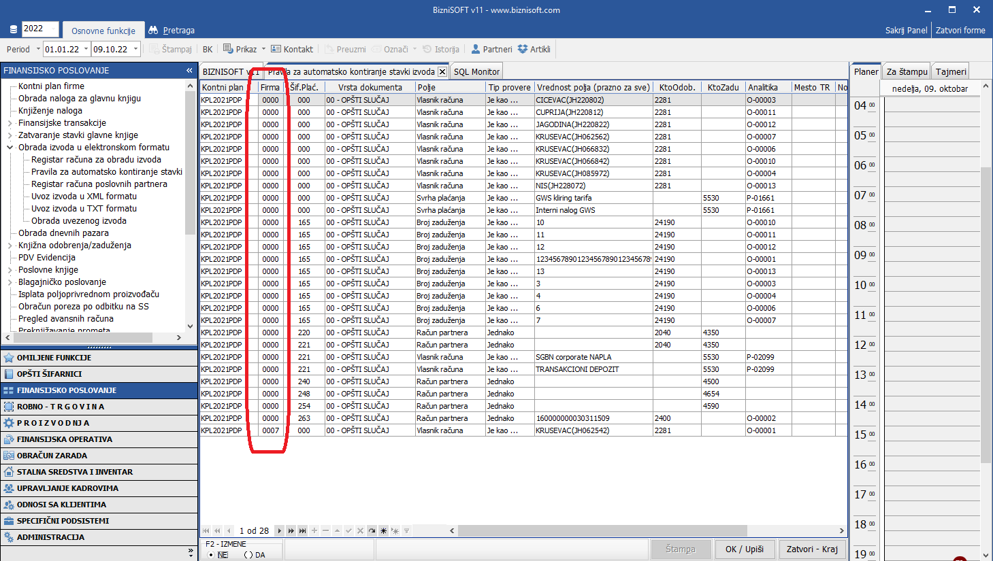Open the Tajmeri tab in the planner
This screenshot has width=993, height=561.
(950, 71)
